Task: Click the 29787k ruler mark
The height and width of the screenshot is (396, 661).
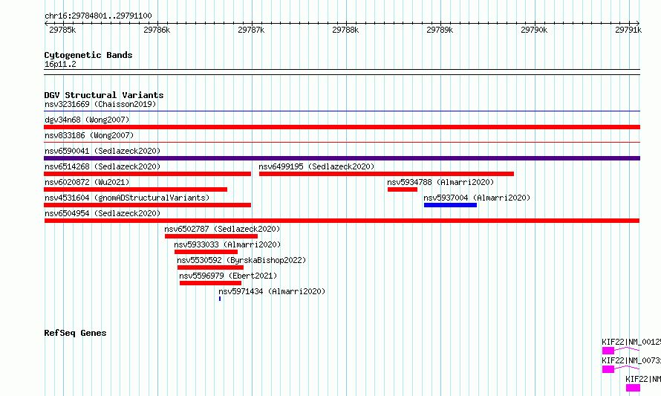Action: tap(251, 30)
